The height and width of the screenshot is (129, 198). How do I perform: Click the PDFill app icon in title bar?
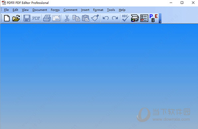coord(4,3)
